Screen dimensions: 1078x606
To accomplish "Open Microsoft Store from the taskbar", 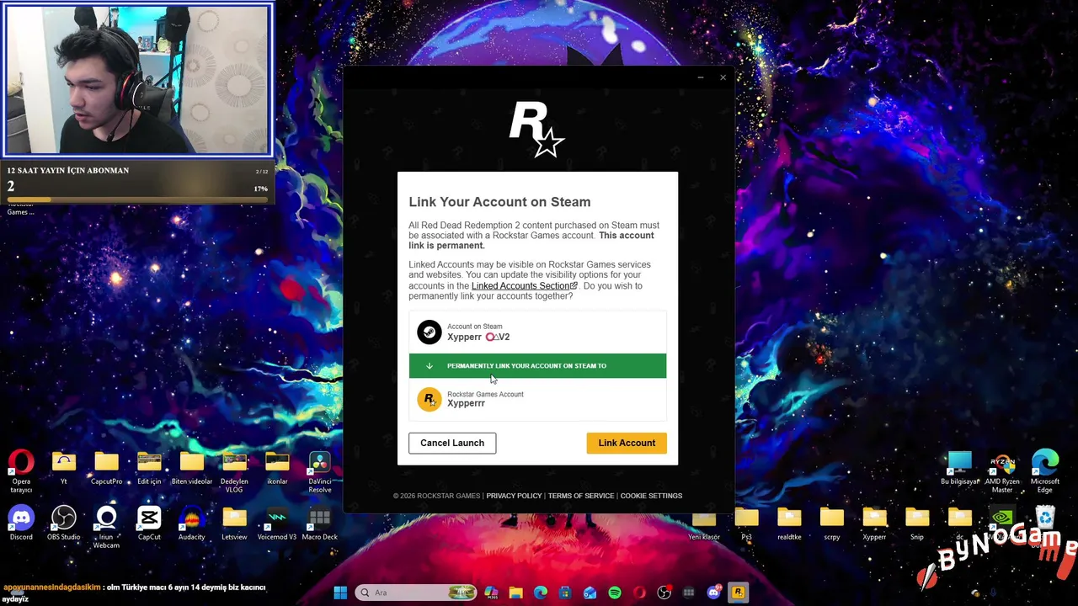I will point(565,593).
